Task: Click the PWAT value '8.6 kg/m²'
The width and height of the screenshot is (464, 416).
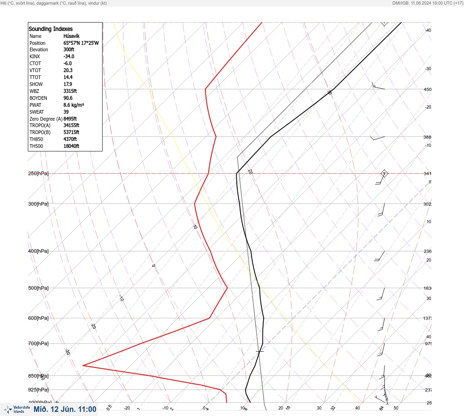Action: pos(74,105)
